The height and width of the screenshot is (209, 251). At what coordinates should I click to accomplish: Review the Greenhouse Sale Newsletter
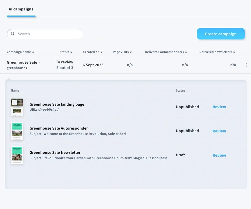pos(219,155)
